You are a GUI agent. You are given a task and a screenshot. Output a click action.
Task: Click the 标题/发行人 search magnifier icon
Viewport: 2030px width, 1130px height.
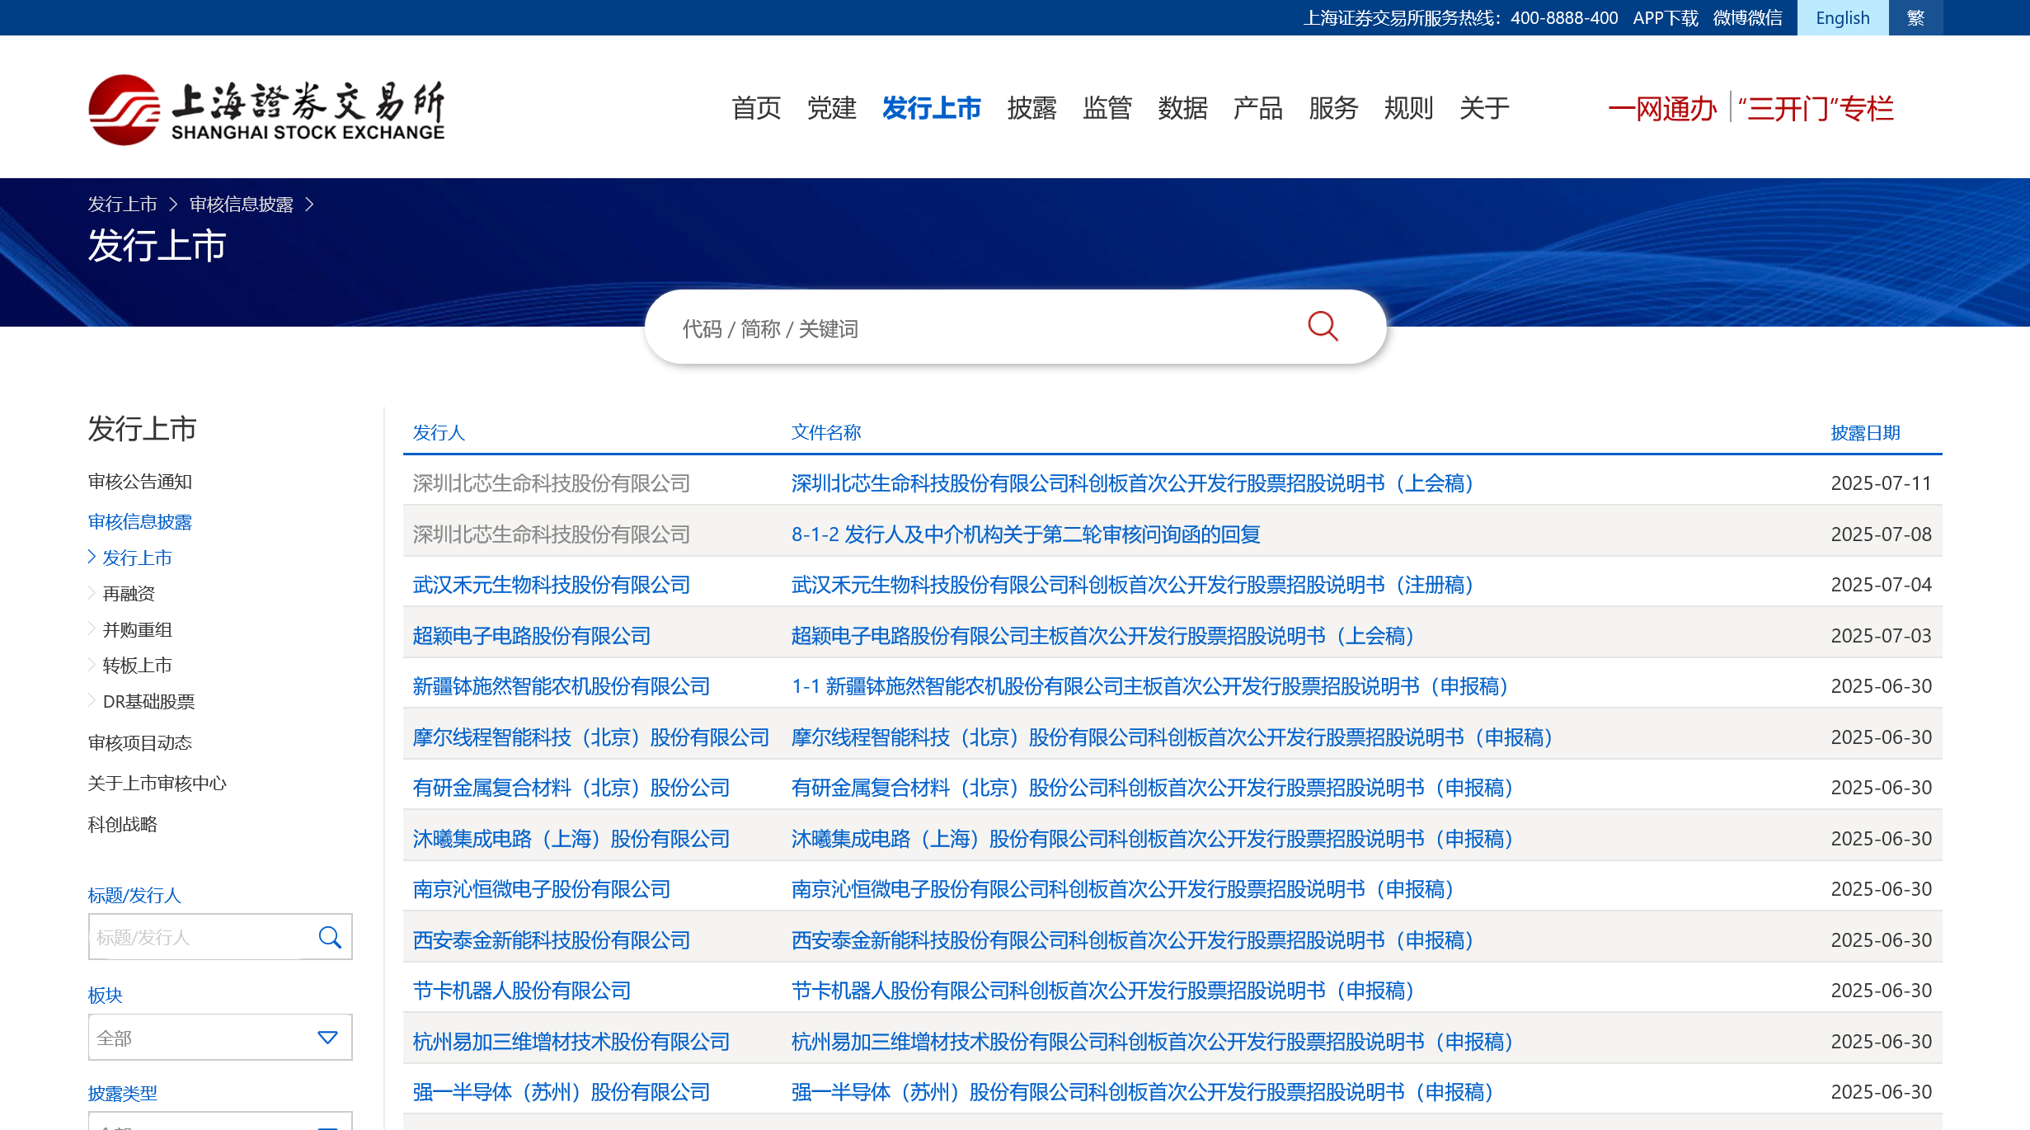pyautogui.click(x=330, y=937)
